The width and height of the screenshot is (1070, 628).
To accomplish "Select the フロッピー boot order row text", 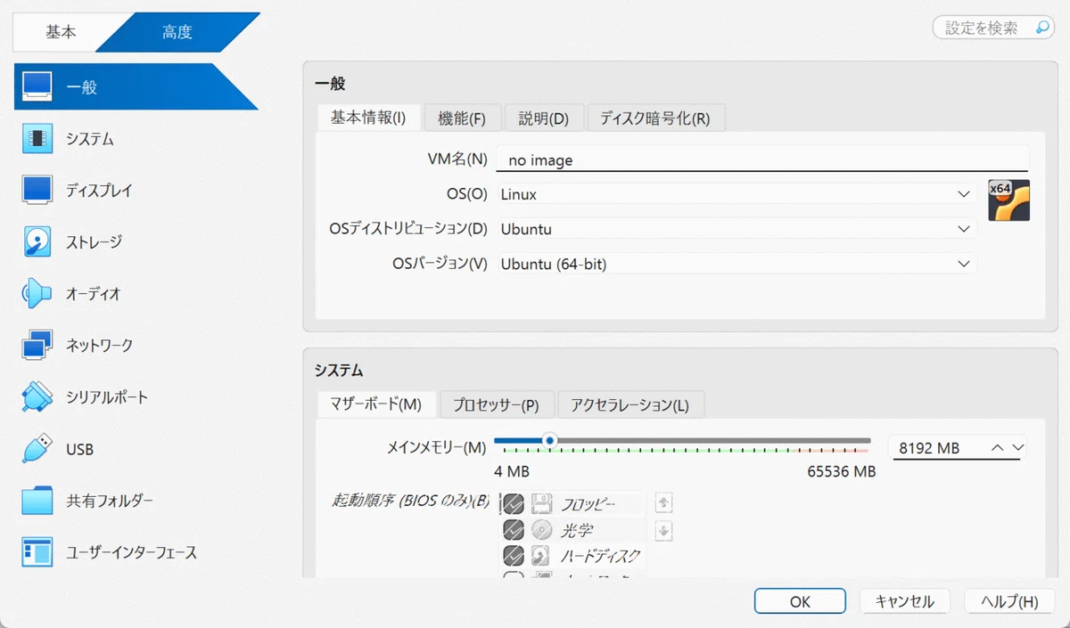I will (588, 504).
